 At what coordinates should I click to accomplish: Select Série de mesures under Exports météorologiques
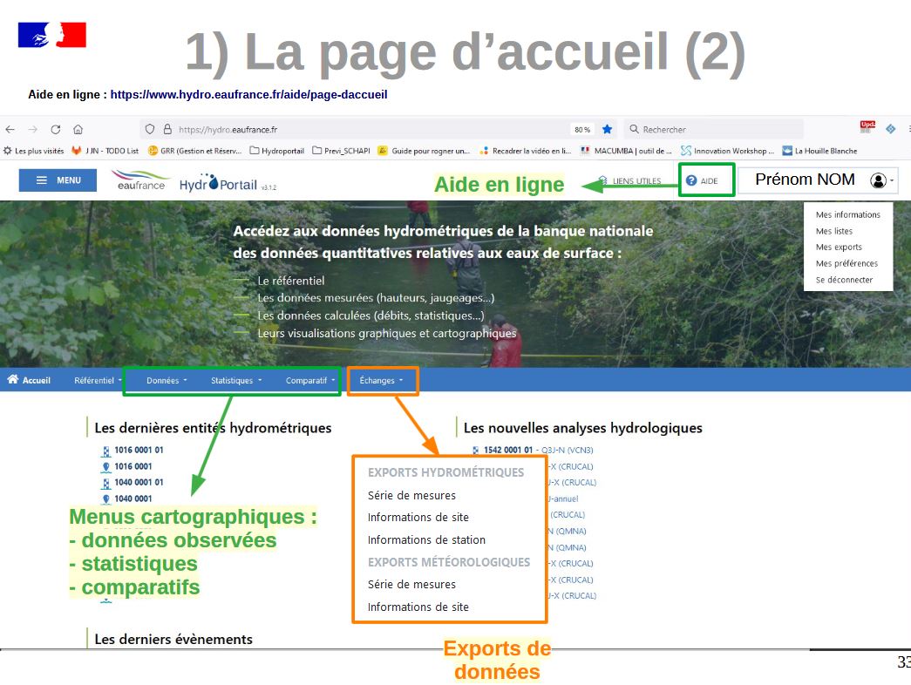(x=411, y=585)
